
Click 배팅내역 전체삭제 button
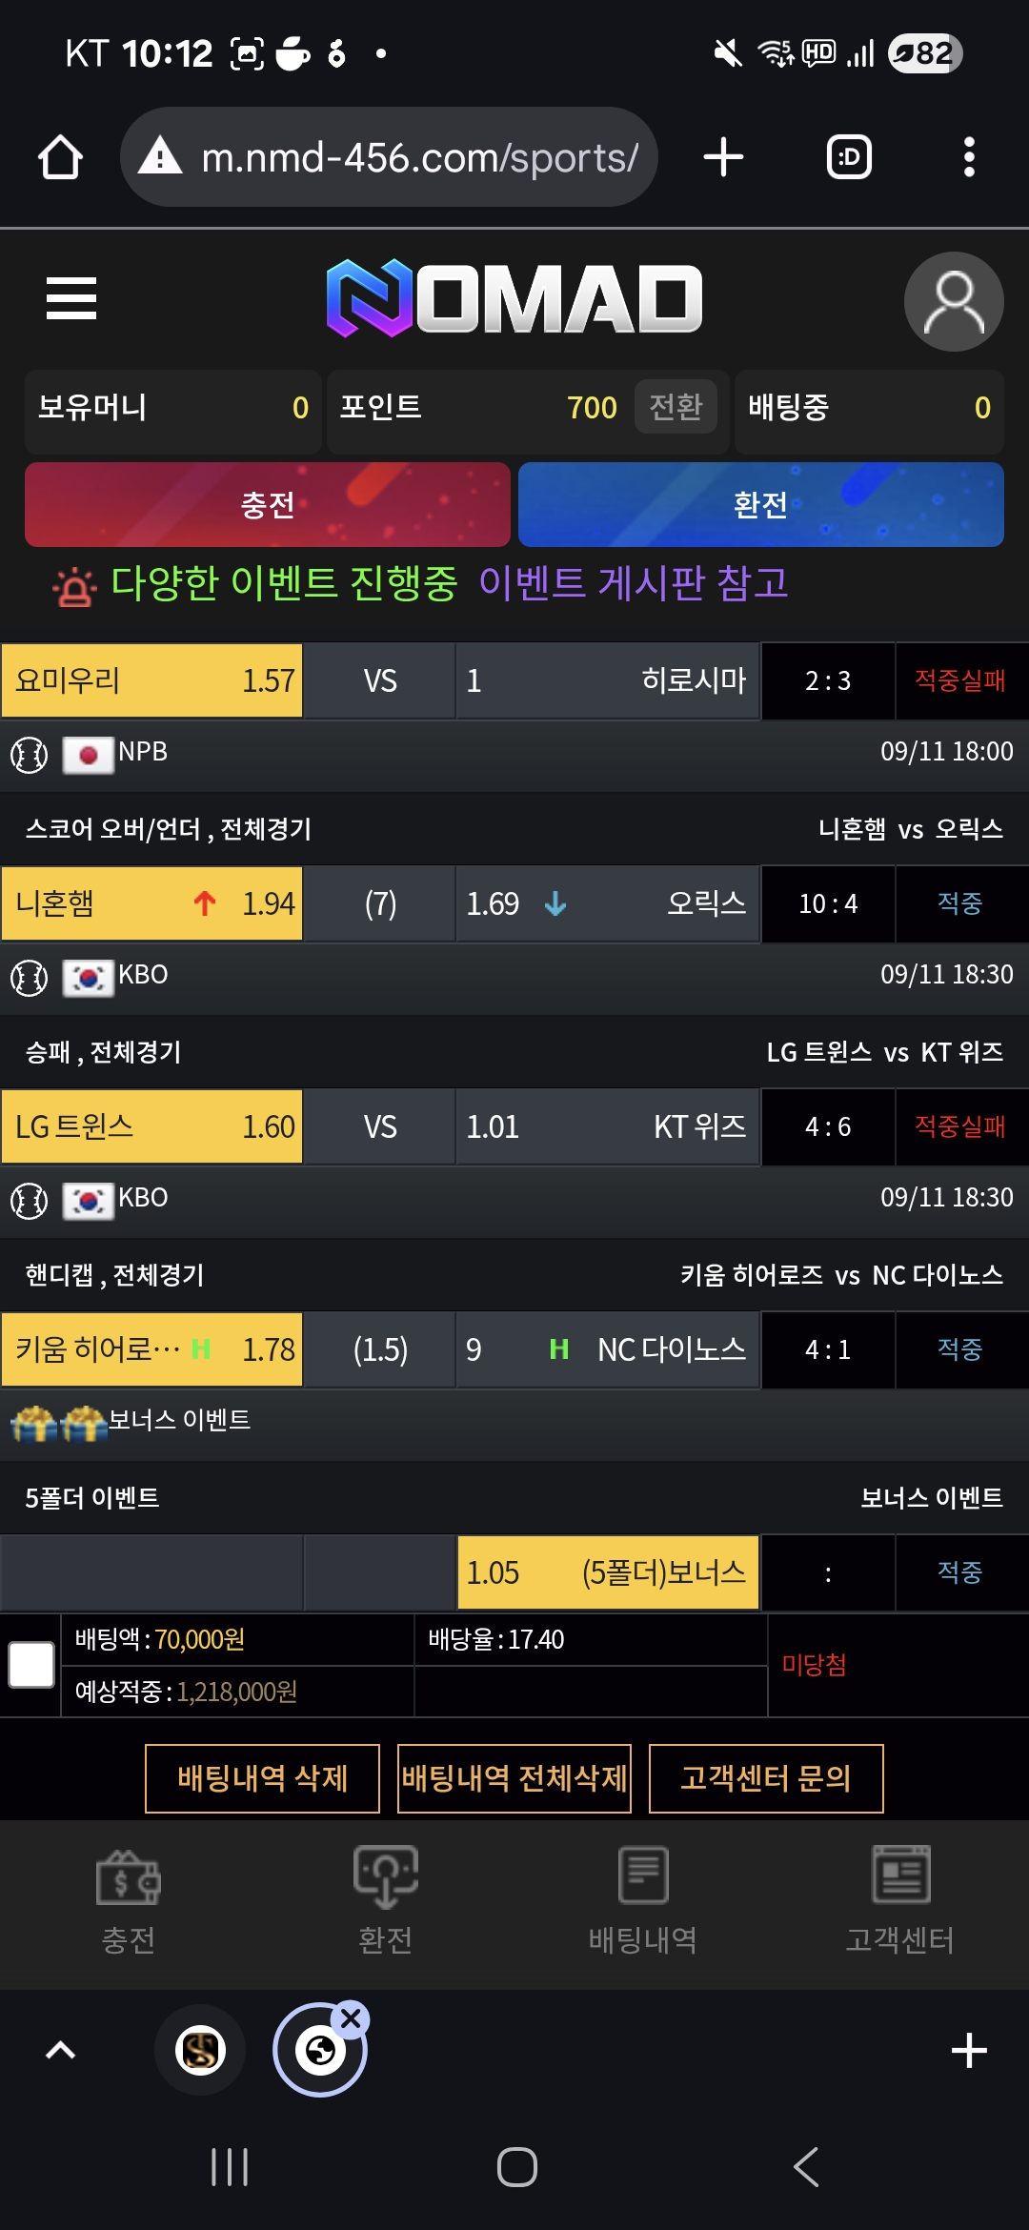coord(514,1778)
